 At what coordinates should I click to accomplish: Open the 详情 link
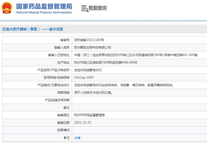77,138
